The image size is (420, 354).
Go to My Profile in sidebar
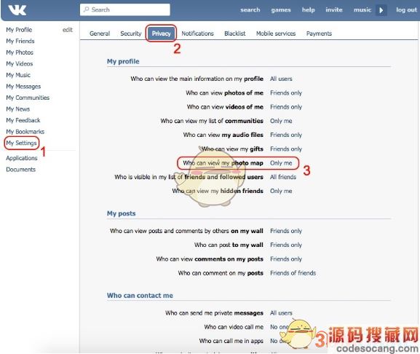click(x=19, y=30)
